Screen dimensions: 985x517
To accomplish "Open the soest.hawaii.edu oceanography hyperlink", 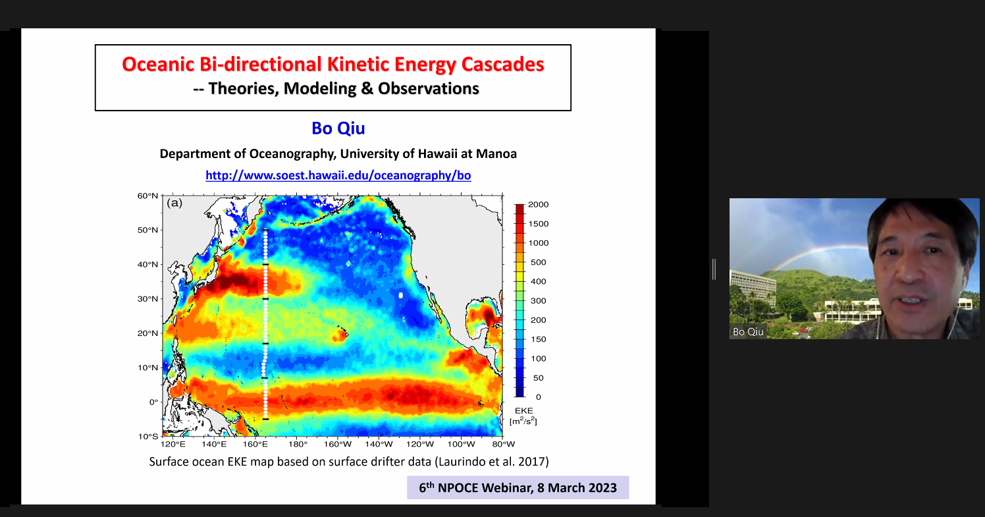I will [338, 175].
